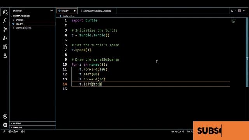Screen dimensions: 249x140
Task: Click breadcrumb ellipsis after first.py
Action: tap(74, 16)
